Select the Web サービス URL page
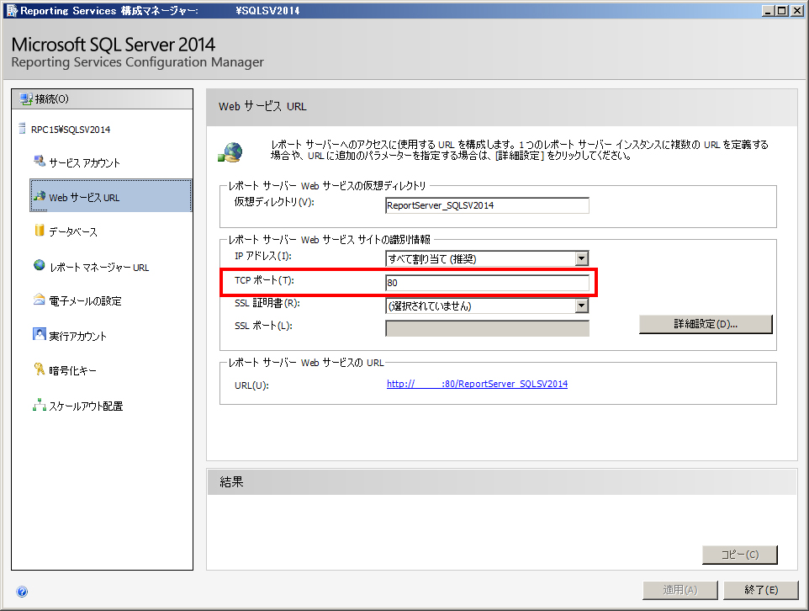Screen dimensions: 809x611 coord(111,196)
